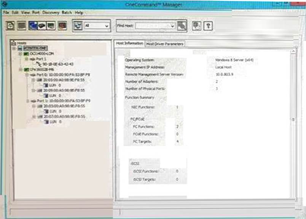
Task: Switch to the Host Driver Parameters tab
Action: point(165,44)
